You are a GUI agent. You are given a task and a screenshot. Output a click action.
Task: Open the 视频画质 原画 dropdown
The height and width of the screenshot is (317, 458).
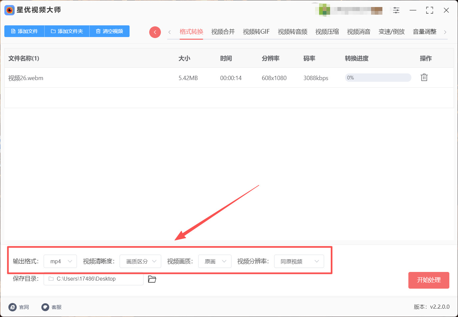pyautogui.click(x=215, y=261)
